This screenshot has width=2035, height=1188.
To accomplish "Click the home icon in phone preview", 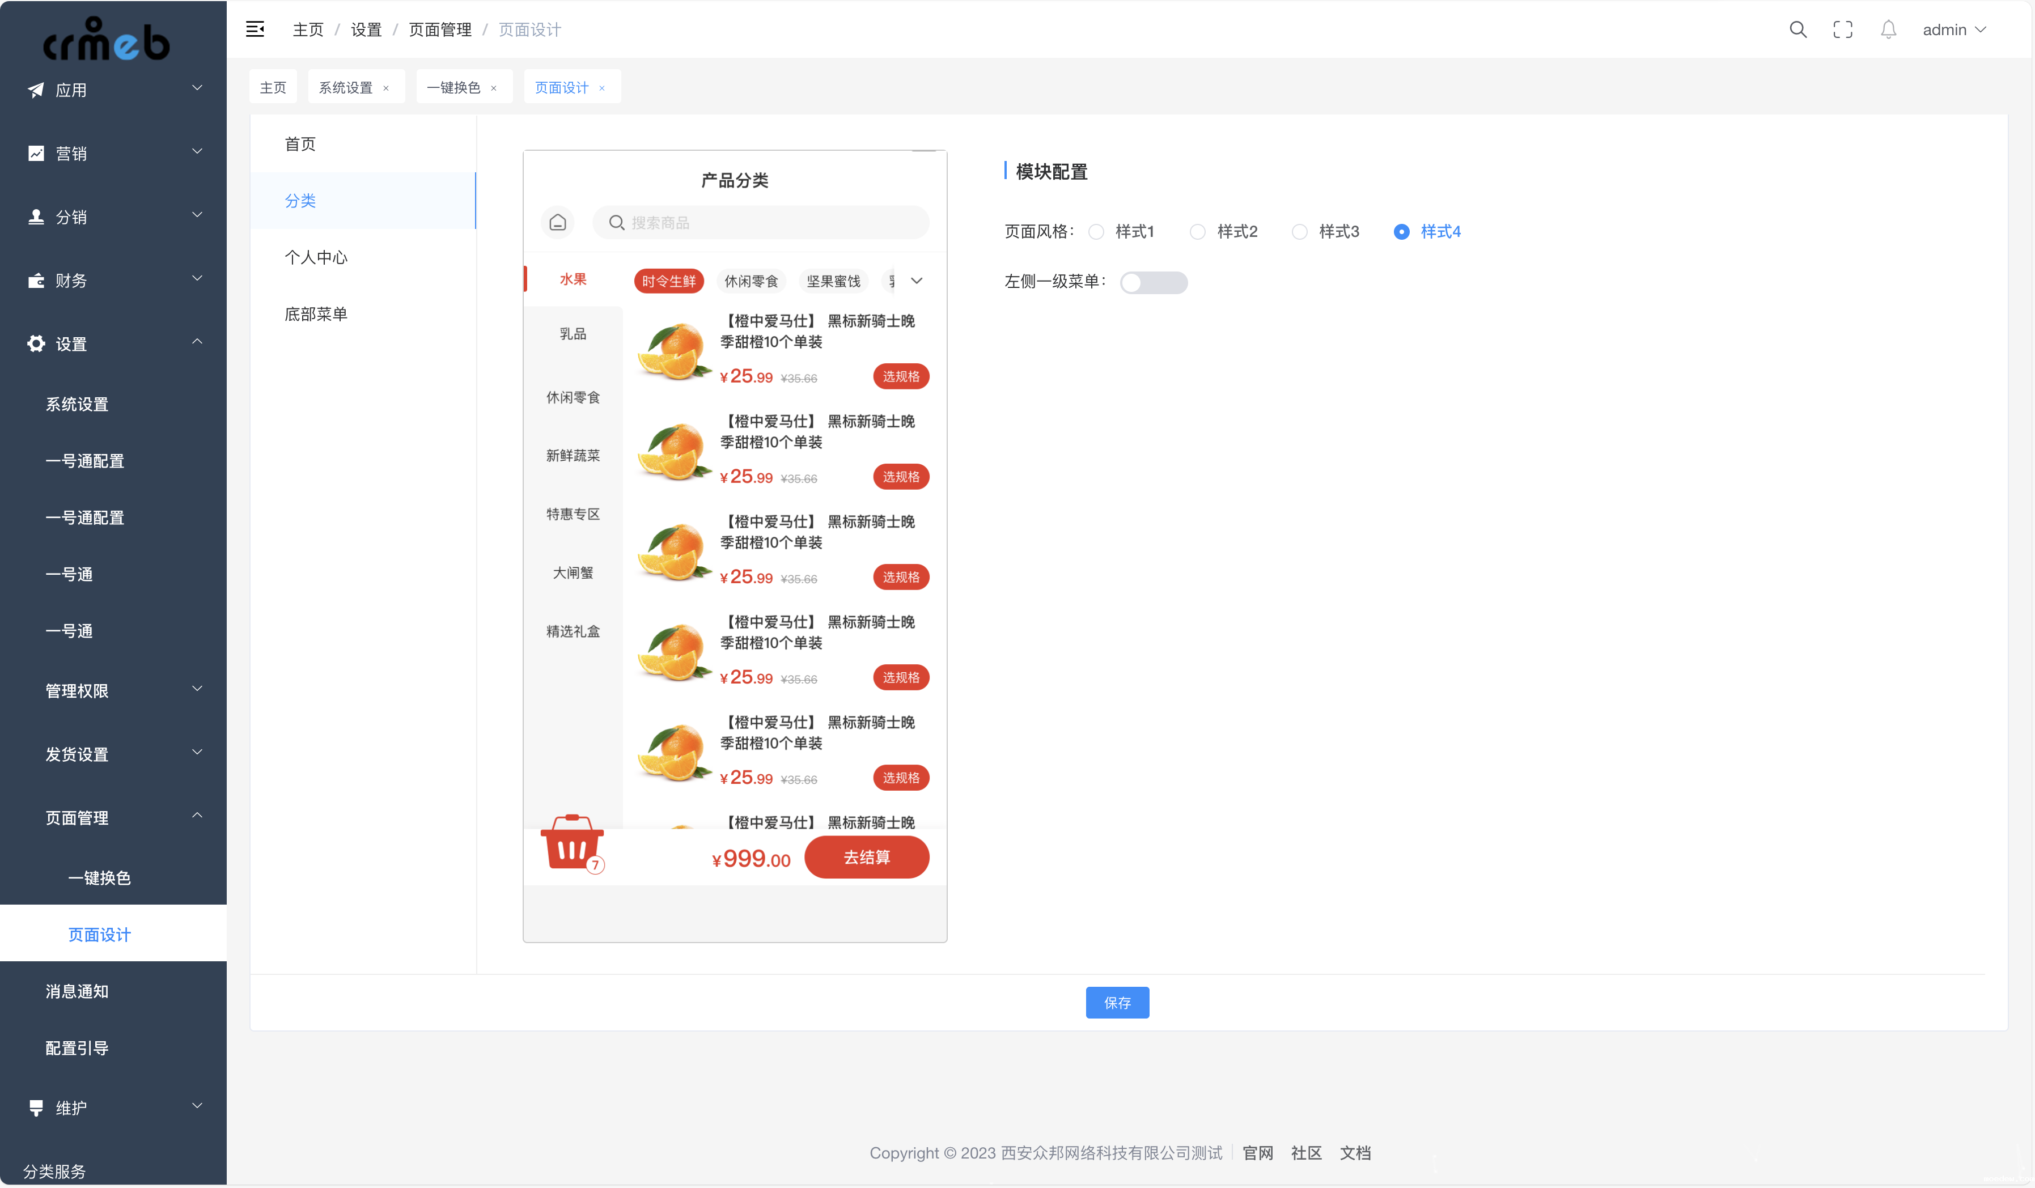I will coord(557,223).
